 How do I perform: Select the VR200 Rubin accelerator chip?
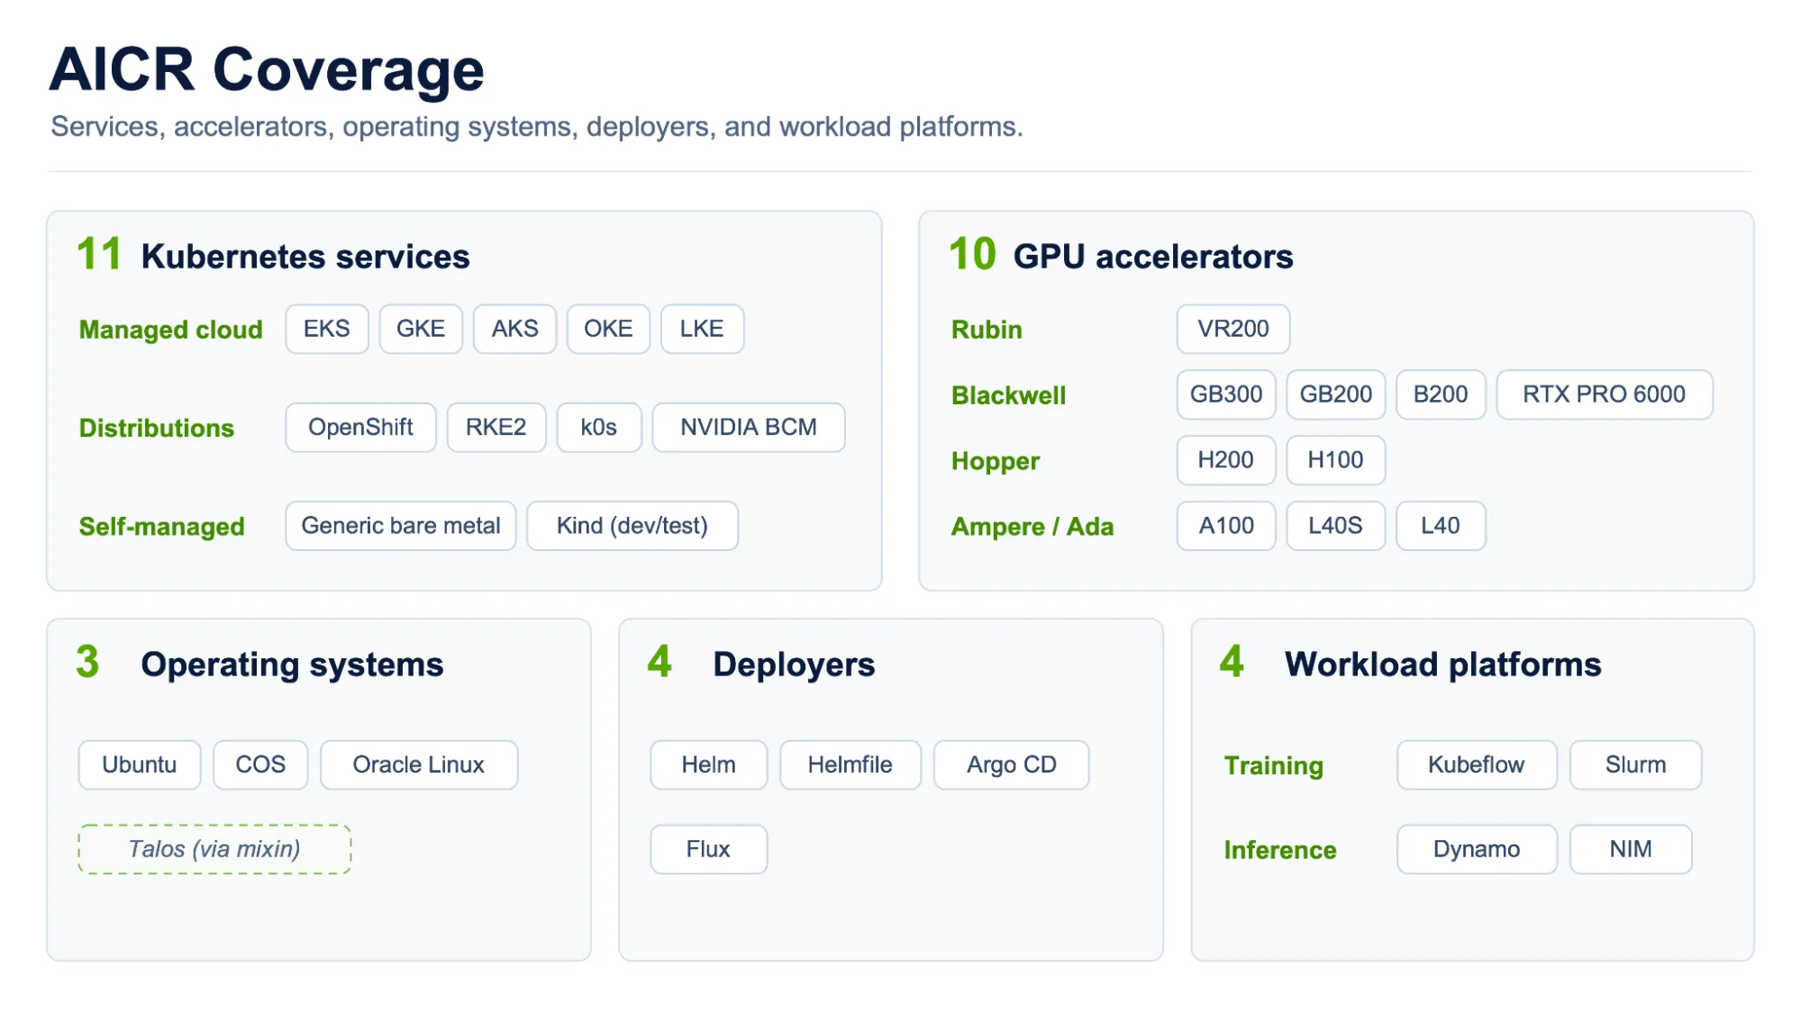coord(1233,329)
